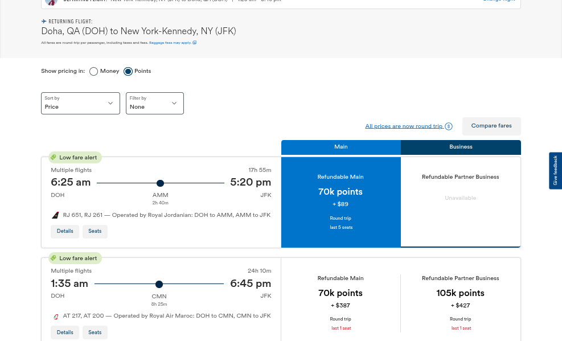Click Low fare alert tag on 6:25 am flight
562x341 pixels.
point(75,158)
